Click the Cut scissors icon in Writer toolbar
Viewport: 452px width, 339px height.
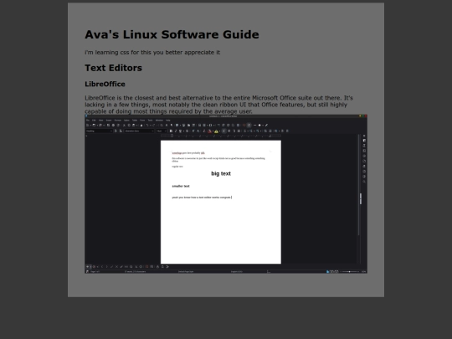(x=124, y=126)
